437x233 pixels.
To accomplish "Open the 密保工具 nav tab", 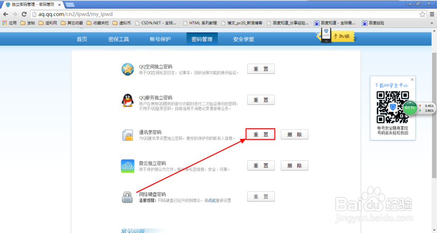I will pos(119,39).
